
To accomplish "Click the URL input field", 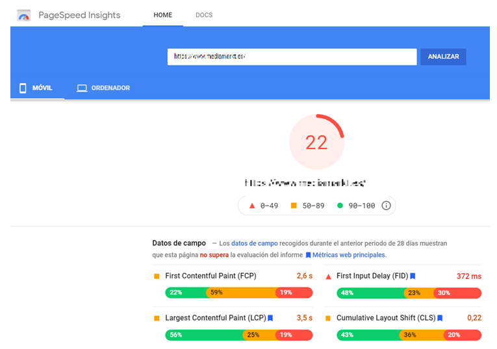I will pos(292,56).
